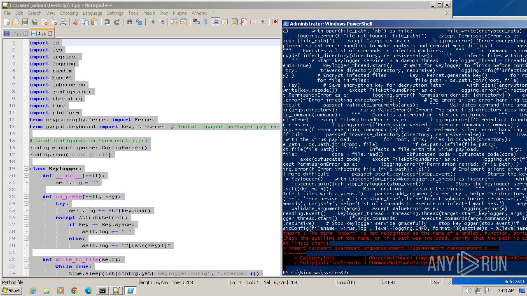Collapse the class Keylogger fold marker

tap(26, 169)
